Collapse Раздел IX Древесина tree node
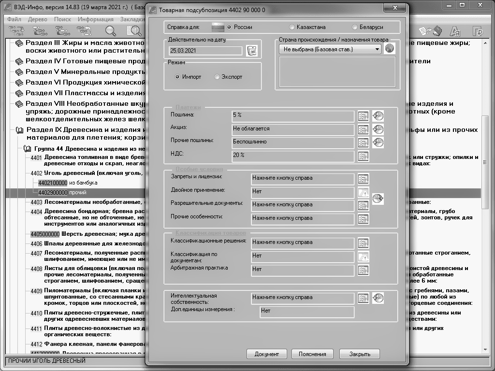Image resolution: width=495 pixels, height=371 pixels. 20,130
